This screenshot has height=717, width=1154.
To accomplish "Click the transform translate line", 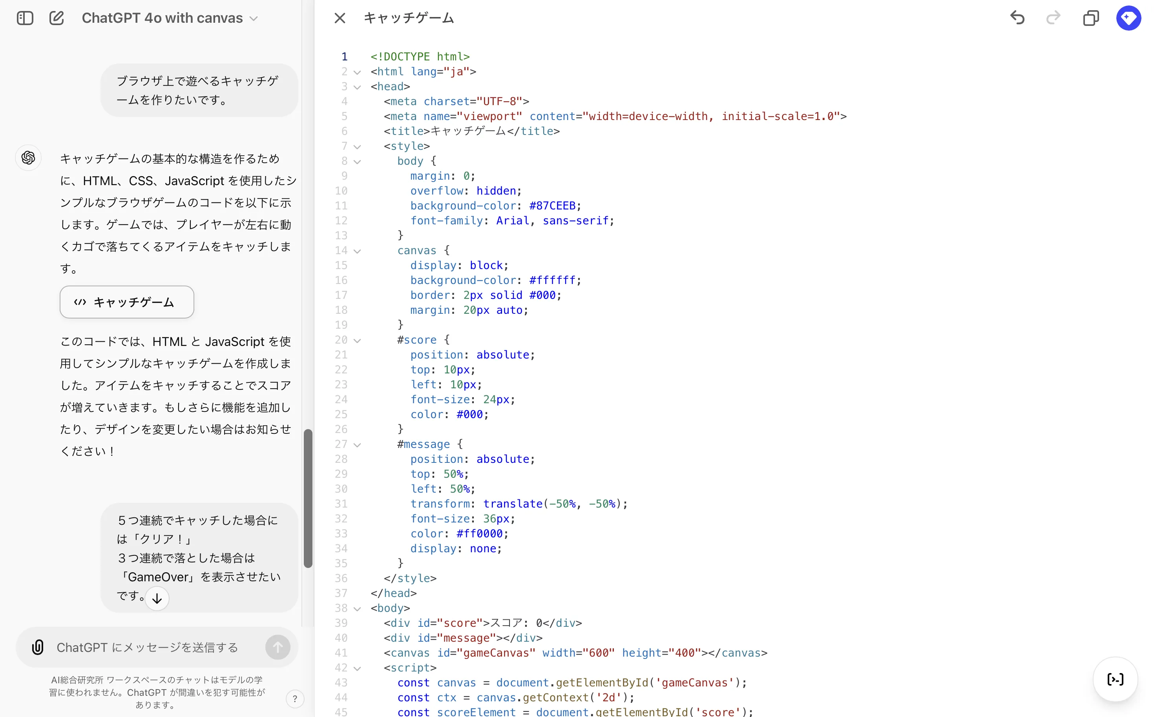I will point(519,504).
